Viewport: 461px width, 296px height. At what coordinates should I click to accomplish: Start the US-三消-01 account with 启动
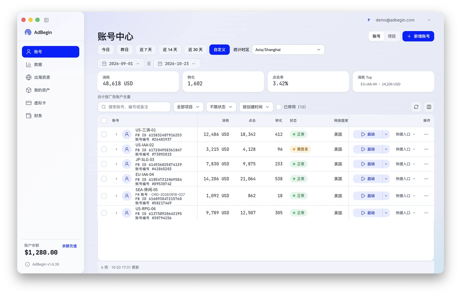368,134
